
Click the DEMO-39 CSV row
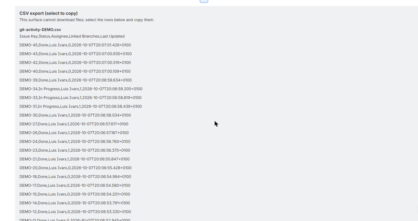75,80
